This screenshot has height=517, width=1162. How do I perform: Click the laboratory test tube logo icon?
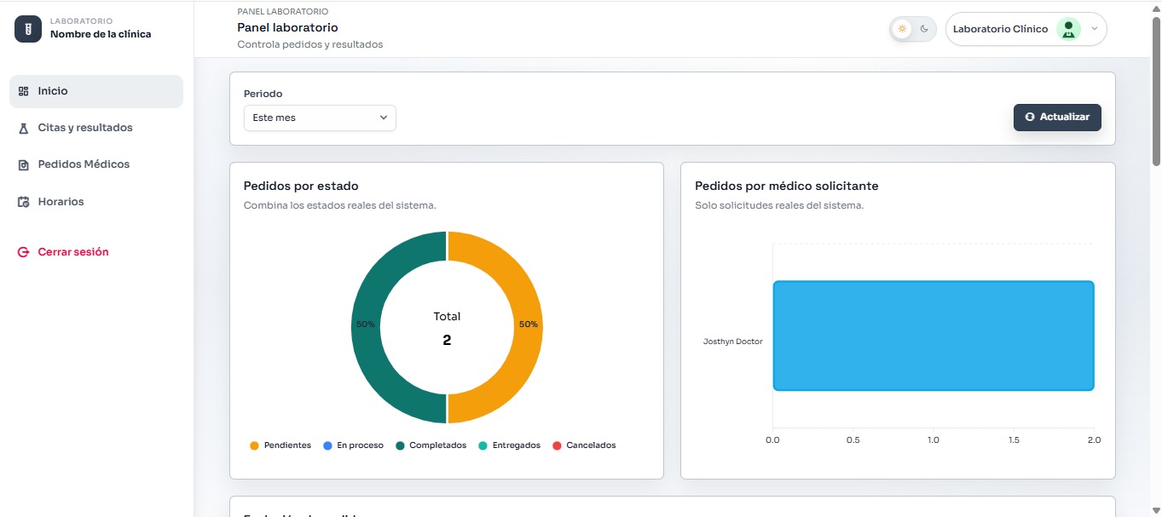coord(28,29)
